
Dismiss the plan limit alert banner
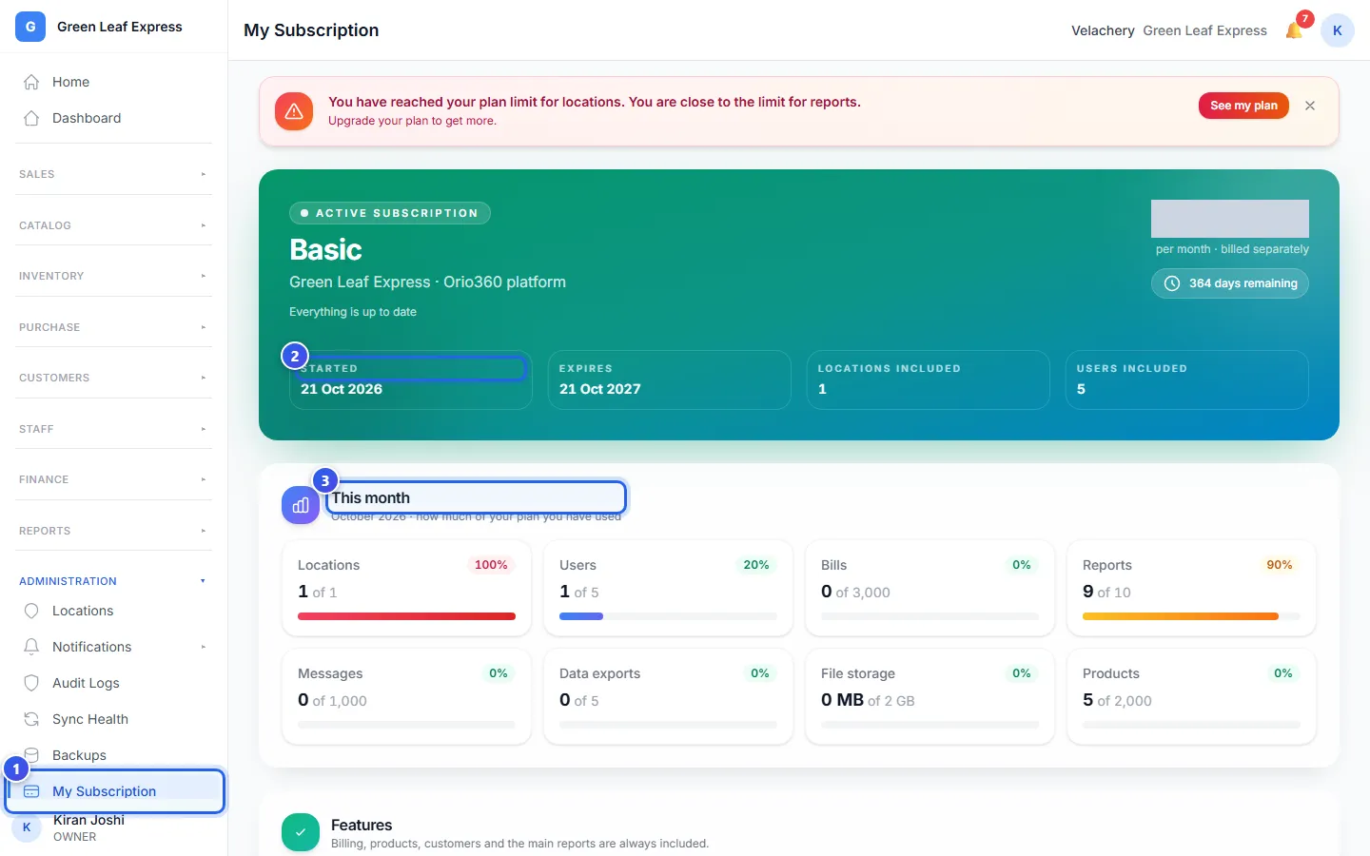pyautogui.click(x=1310, y=106)
